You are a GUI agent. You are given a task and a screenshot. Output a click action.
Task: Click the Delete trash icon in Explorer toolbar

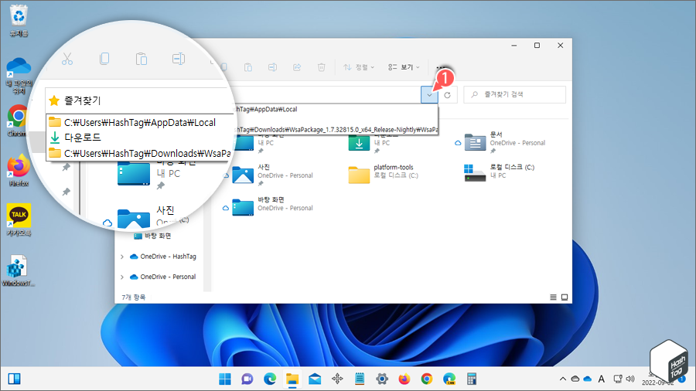coord(322,67)
